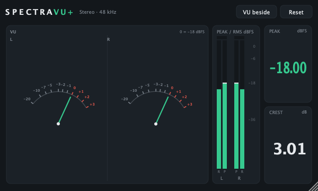
Task: Click the -18 mark on the dBFS scale
Action: pyautogui.click(x=252, y=83)
